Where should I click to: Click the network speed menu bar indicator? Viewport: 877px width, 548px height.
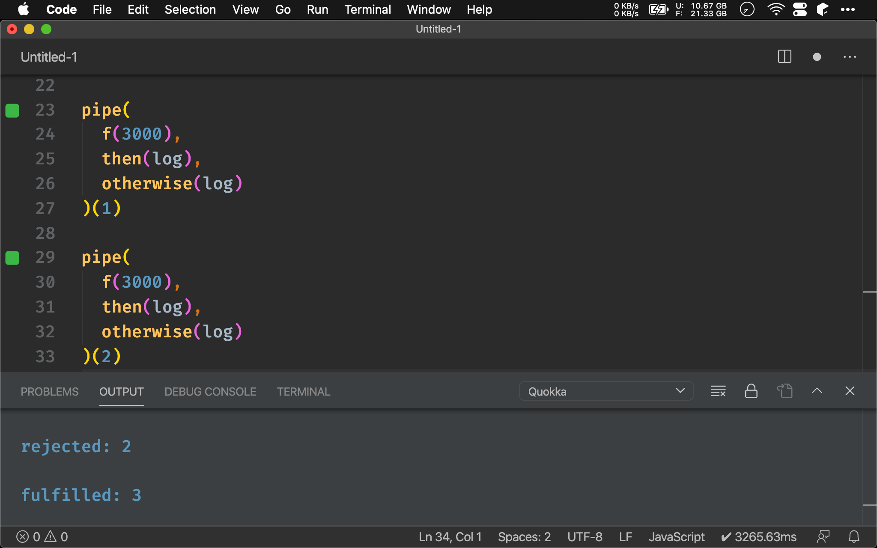click(x=626, y=9)
